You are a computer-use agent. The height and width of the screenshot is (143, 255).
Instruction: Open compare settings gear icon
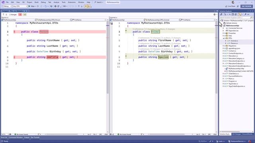pos(214,15)
